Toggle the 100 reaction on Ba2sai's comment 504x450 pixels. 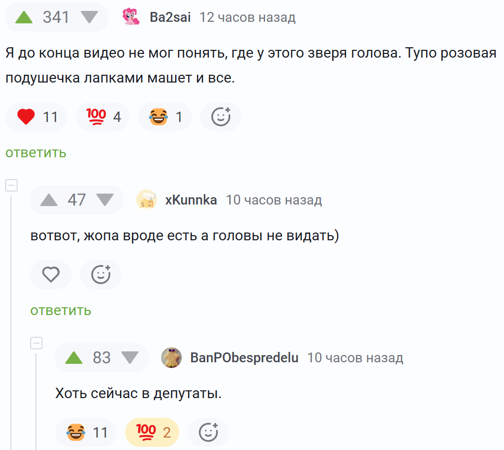pyautogui.click(x=106, y=117)
